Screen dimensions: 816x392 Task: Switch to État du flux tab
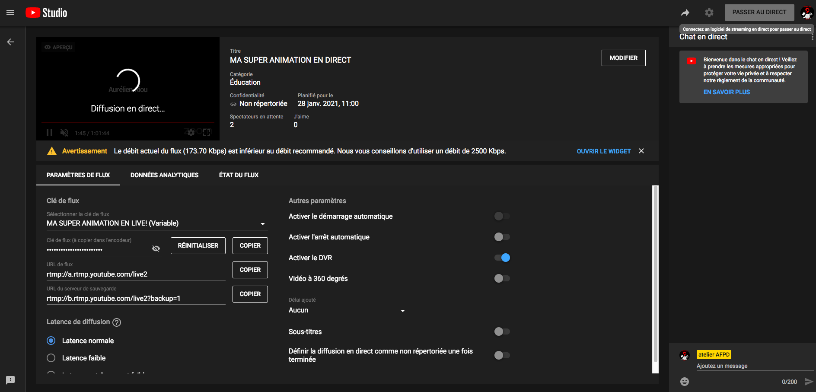click(x=239, y=175)
